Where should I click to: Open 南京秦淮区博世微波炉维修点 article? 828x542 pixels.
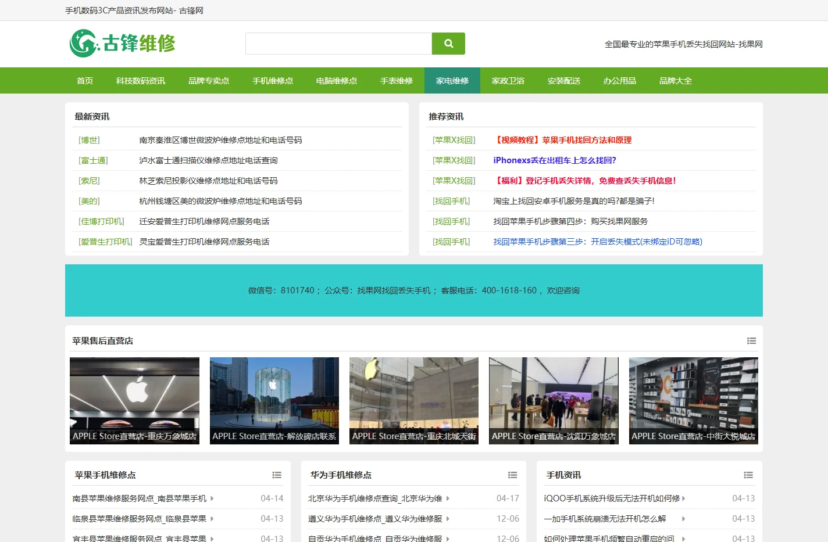(221, 140)
